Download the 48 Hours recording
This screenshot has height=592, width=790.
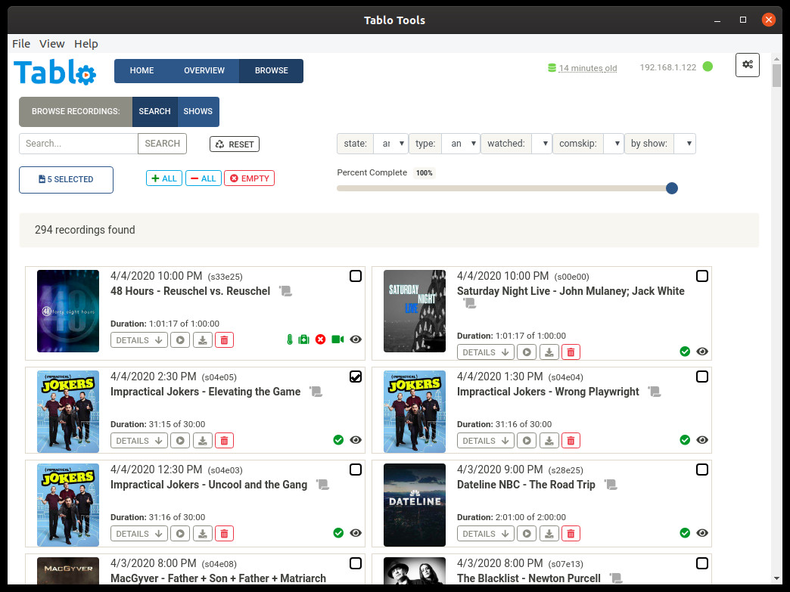tap(202, 340)
